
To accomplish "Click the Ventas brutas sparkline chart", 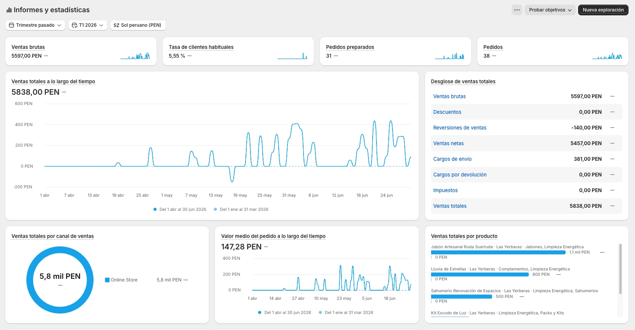I will [x=135, y=56].
